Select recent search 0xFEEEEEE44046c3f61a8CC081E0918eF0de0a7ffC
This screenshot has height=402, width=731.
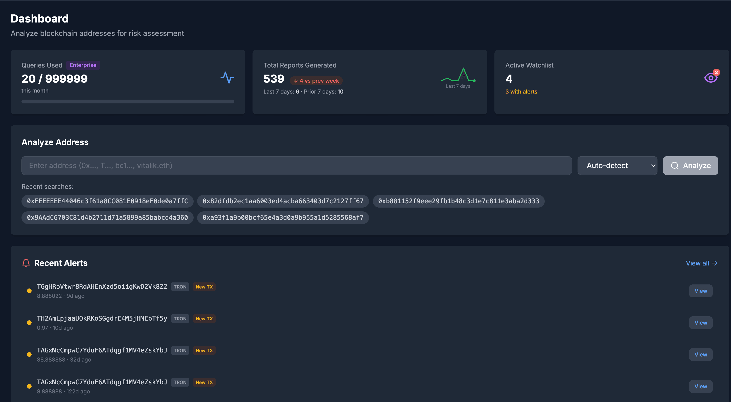click(x=107, y=201)
